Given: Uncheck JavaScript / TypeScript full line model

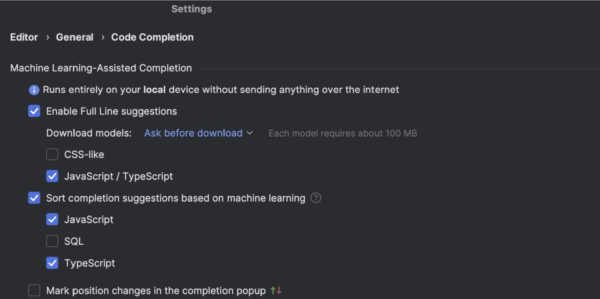Looking at the screenshot, I should (52, 176).
